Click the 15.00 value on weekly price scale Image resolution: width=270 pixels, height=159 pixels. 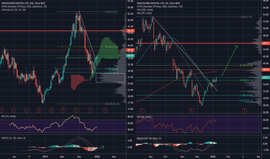coord(130,109)
